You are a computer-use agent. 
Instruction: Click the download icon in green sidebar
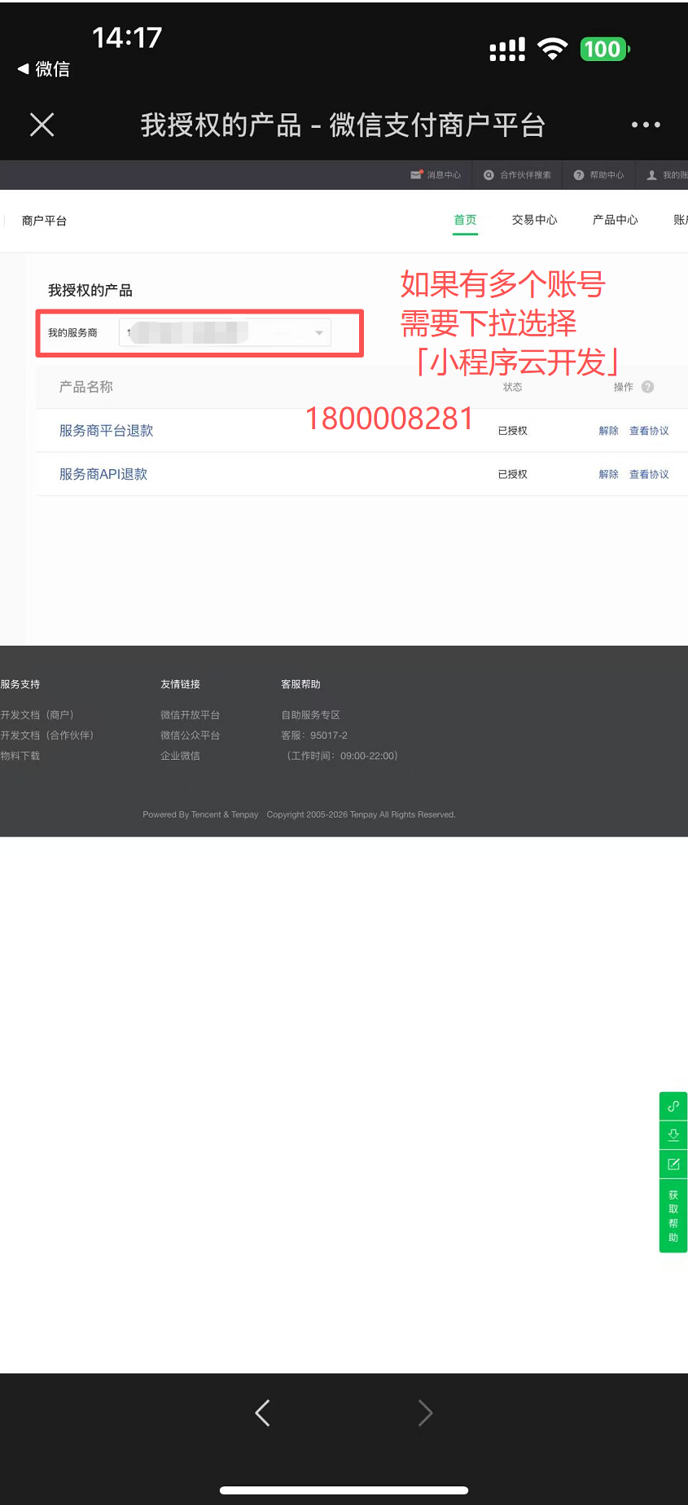point(673,1134)
